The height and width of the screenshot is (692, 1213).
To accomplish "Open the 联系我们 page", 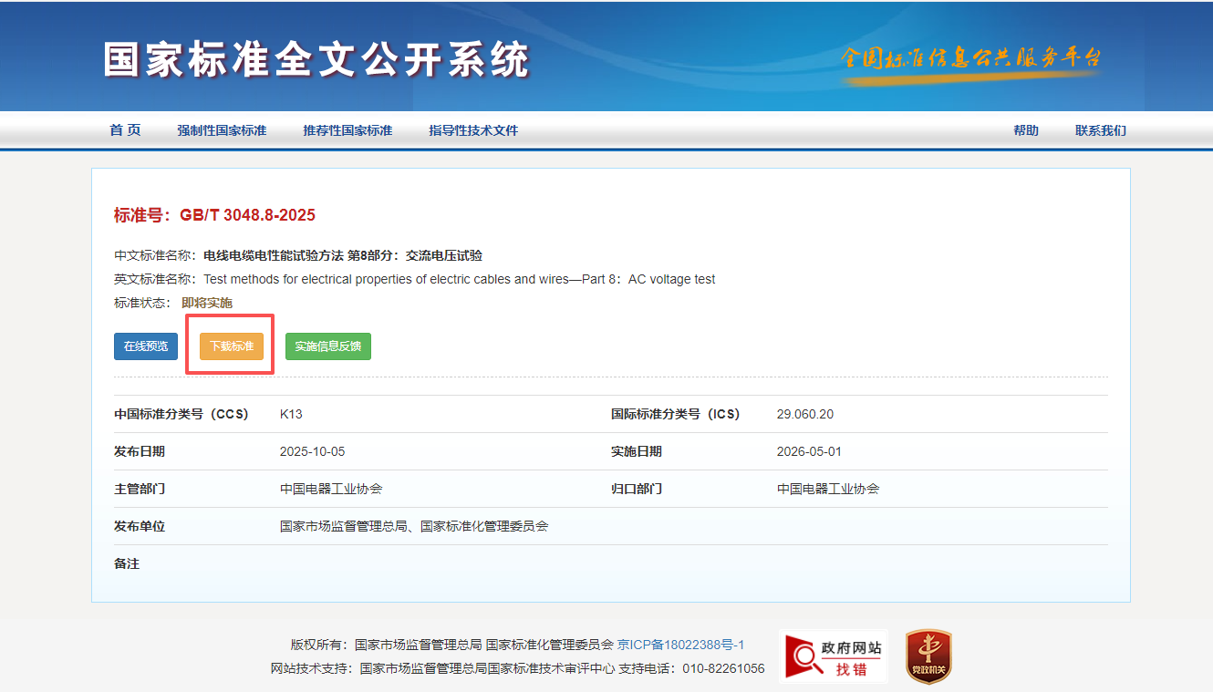I will pyautogui.click(x=1100, y=130).
